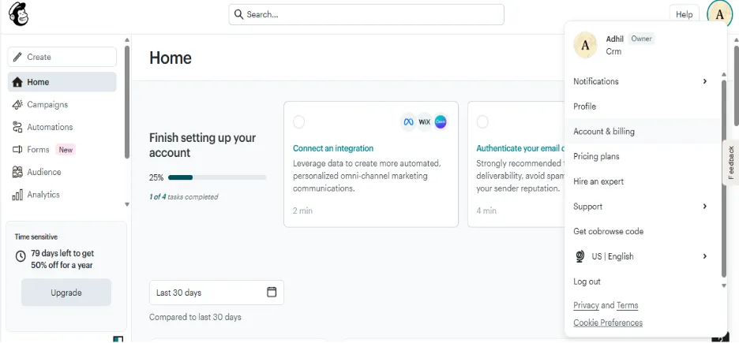Click into the Search input field
Viewport: 739px width, 343px height.
point(366,14)
